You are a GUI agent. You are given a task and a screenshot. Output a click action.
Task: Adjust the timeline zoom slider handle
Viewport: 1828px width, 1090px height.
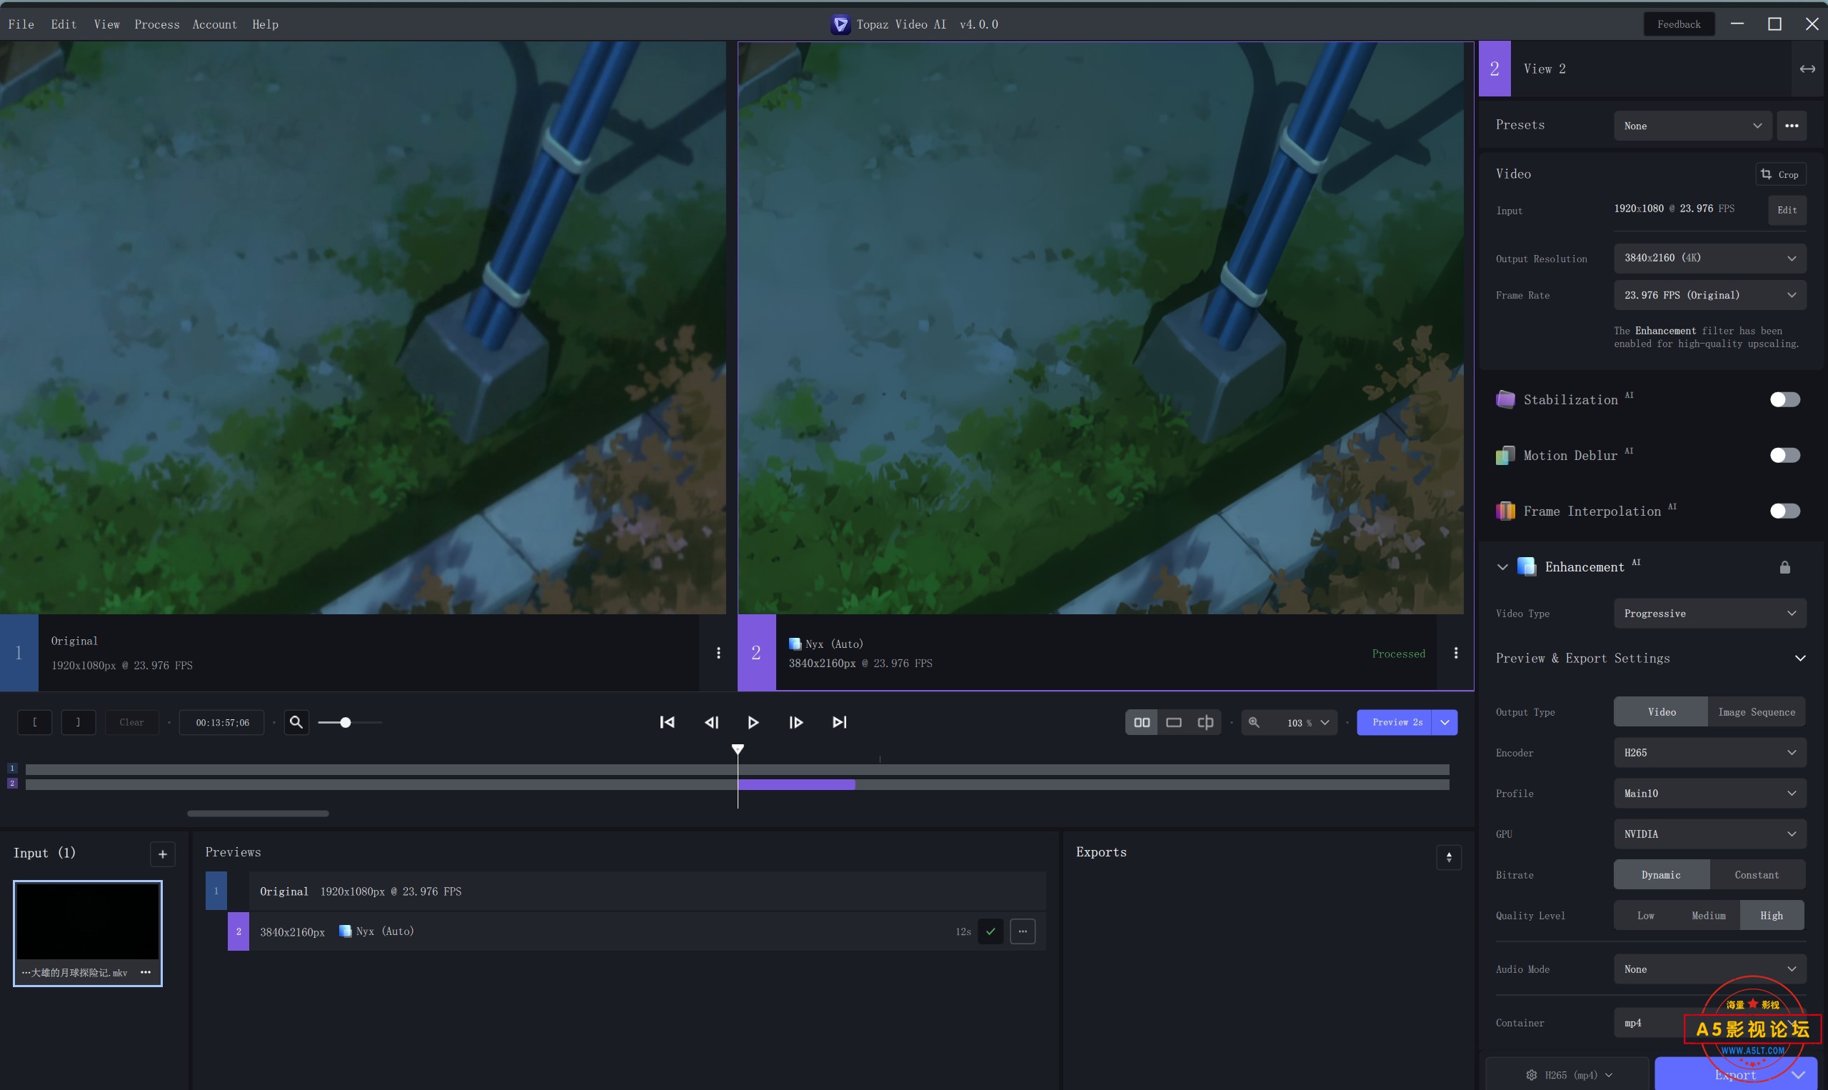345,722
